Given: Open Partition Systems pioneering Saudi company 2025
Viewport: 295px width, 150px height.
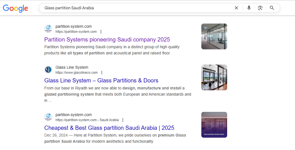Looking at the screenshot, I should (107, 40).
